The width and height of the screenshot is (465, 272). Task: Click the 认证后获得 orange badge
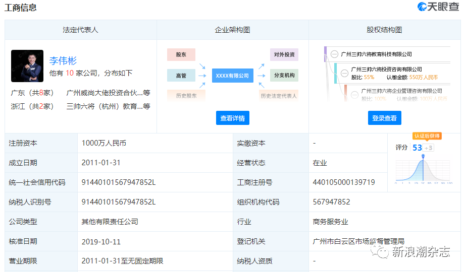pos(427,136)
